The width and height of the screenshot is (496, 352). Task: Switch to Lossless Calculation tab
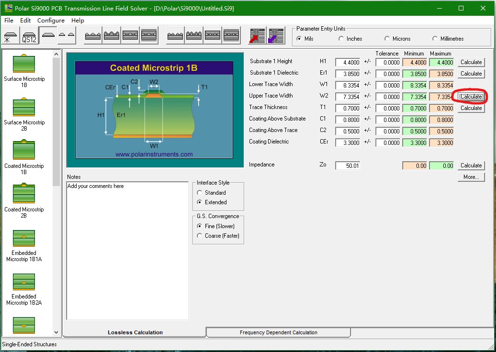pos(135,332)
